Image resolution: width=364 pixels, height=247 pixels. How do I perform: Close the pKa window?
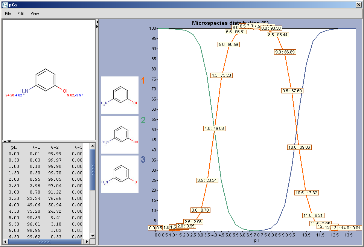coord(359,4)
